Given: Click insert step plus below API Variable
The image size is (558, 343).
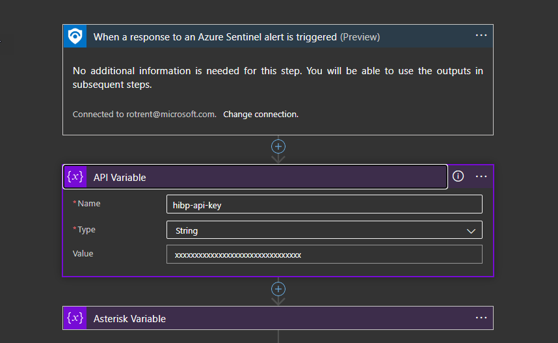Looking at the screenshot, I should point(278,289).
